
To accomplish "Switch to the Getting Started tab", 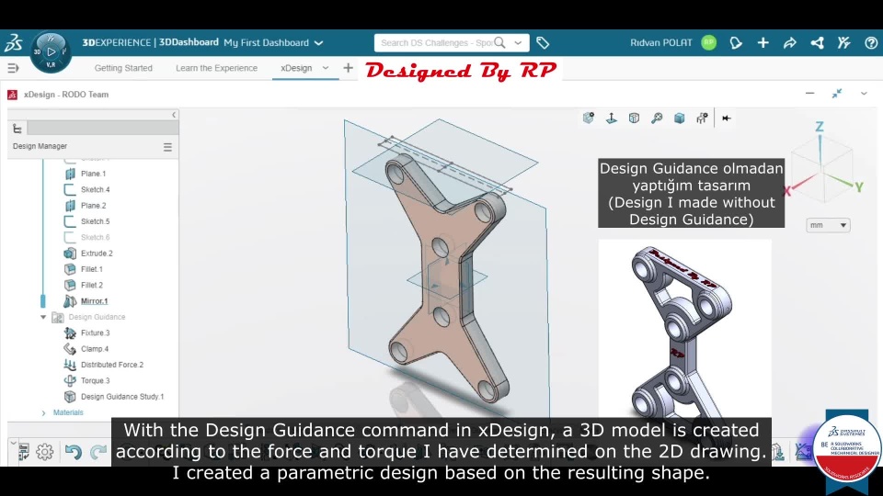I will (123, 68).
